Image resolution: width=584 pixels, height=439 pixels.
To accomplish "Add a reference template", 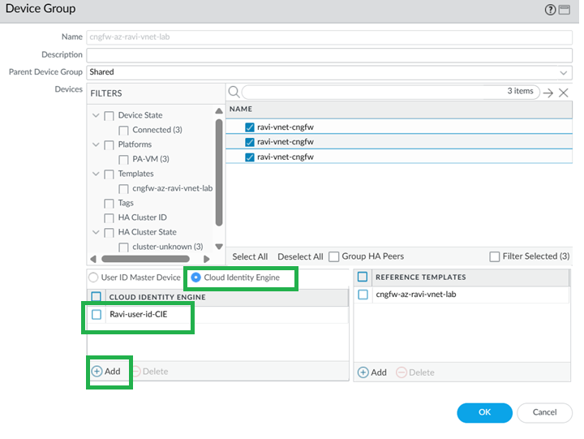I will [372, 372].
